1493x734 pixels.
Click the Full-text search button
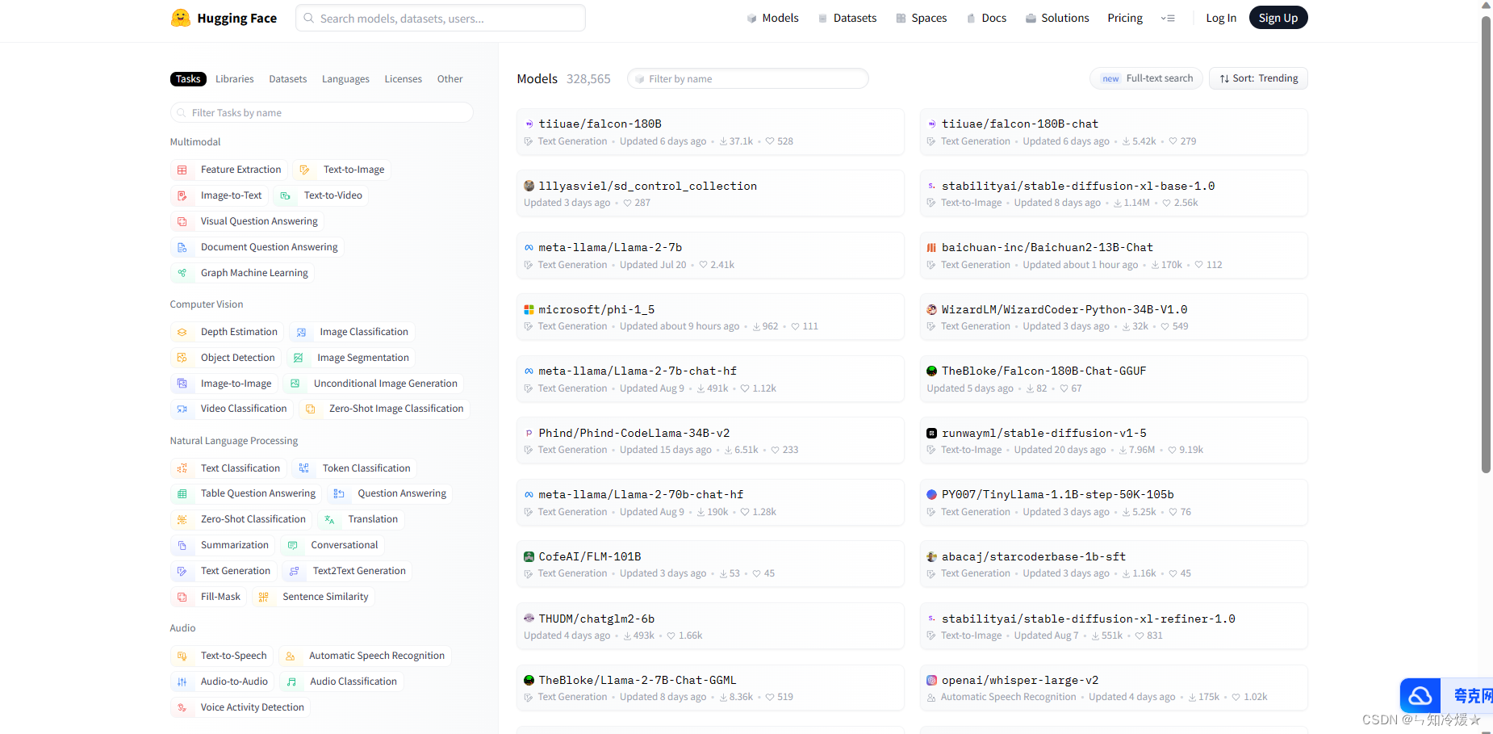click(1146, 78)
